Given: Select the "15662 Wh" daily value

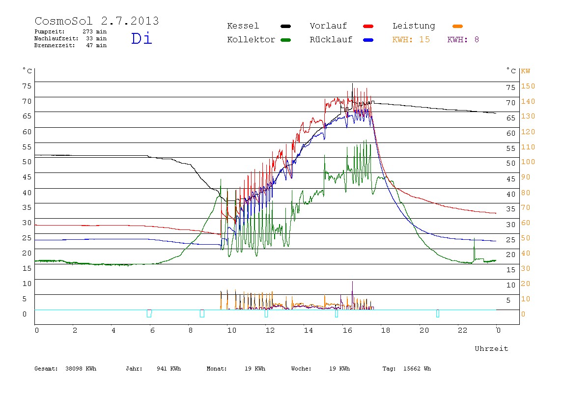Looking at the screenshot, I should (x=417, y=369).
